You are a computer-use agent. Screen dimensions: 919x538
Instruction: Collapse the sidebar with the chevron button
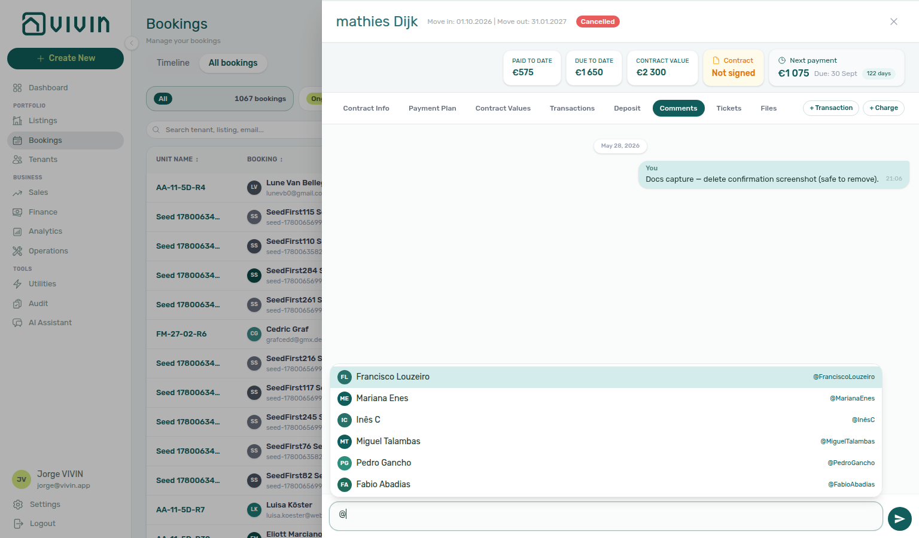(x=132, y=43)
